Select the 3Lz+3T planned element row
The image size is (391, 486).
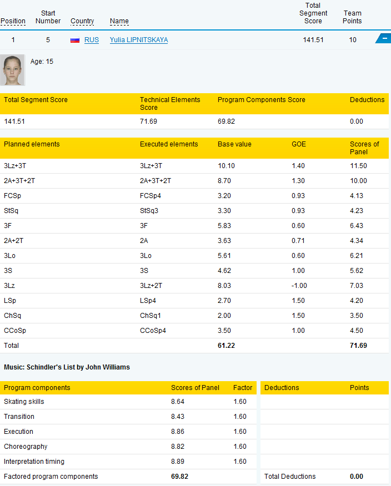(x=194, y=166)
